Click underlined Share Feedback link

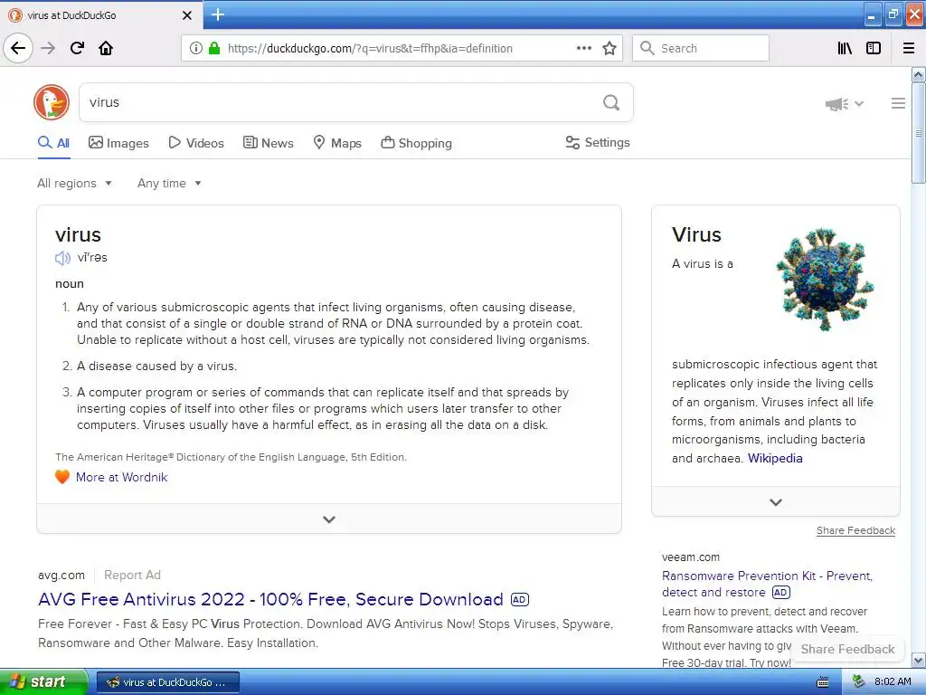point(855,530)
